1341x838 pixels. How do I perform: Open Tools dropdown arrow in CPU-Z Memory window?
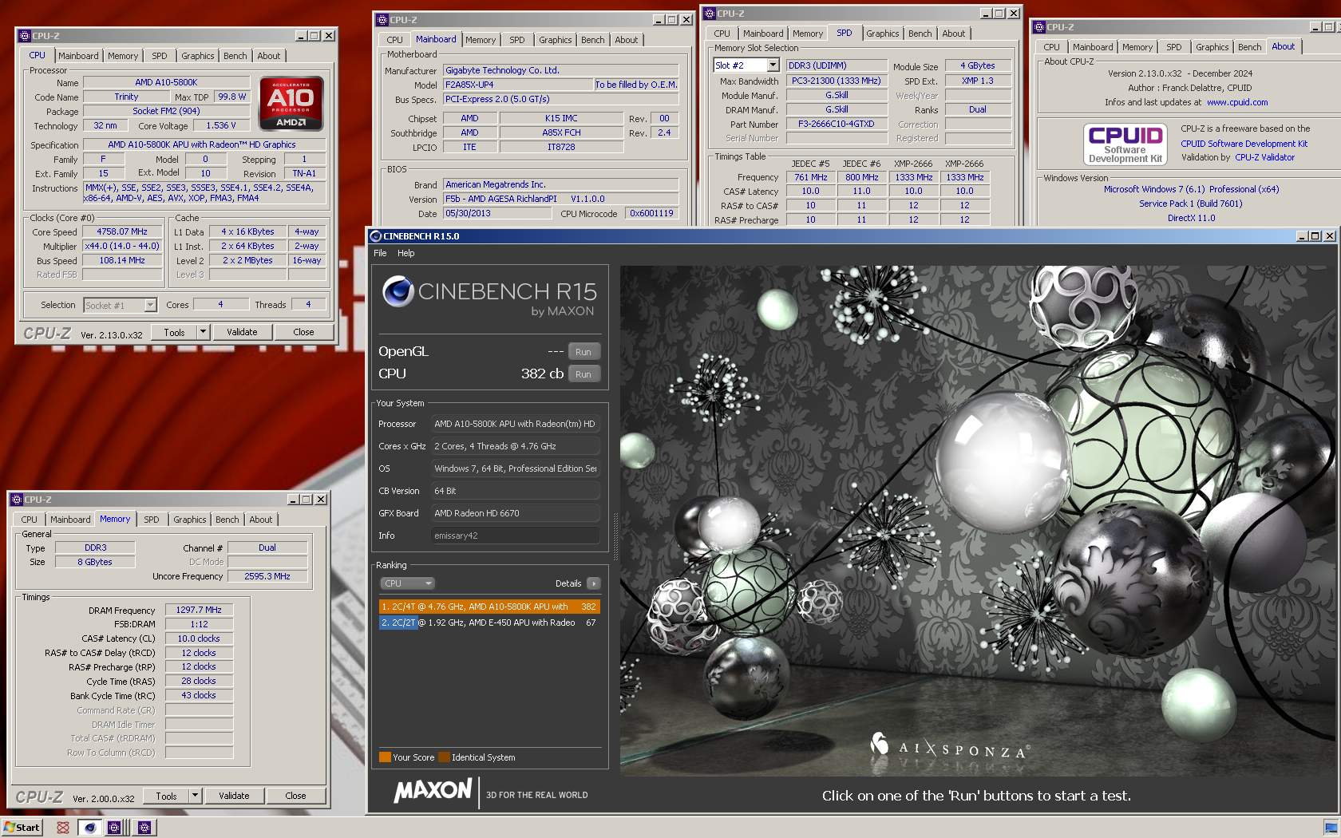(195, 796)
